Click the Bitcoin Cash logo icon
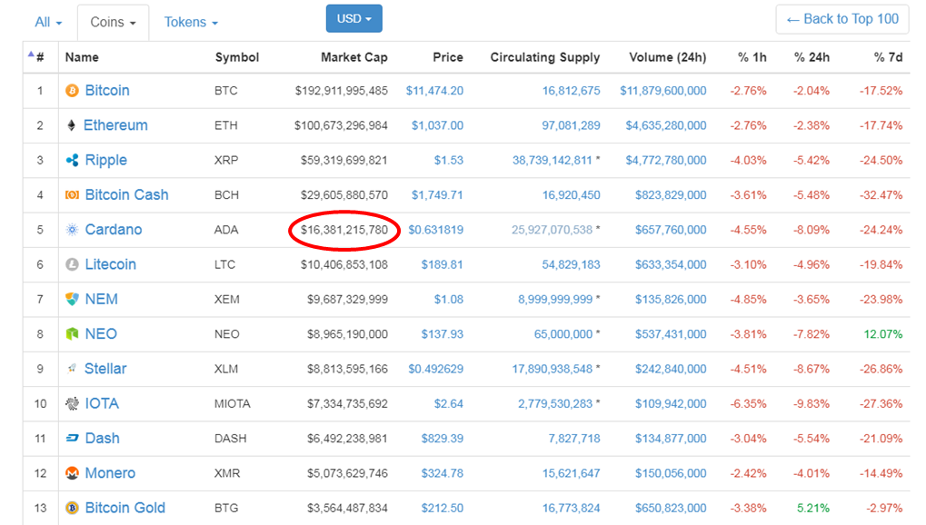Viewport: 926px width, 525px height. point(72,195)
